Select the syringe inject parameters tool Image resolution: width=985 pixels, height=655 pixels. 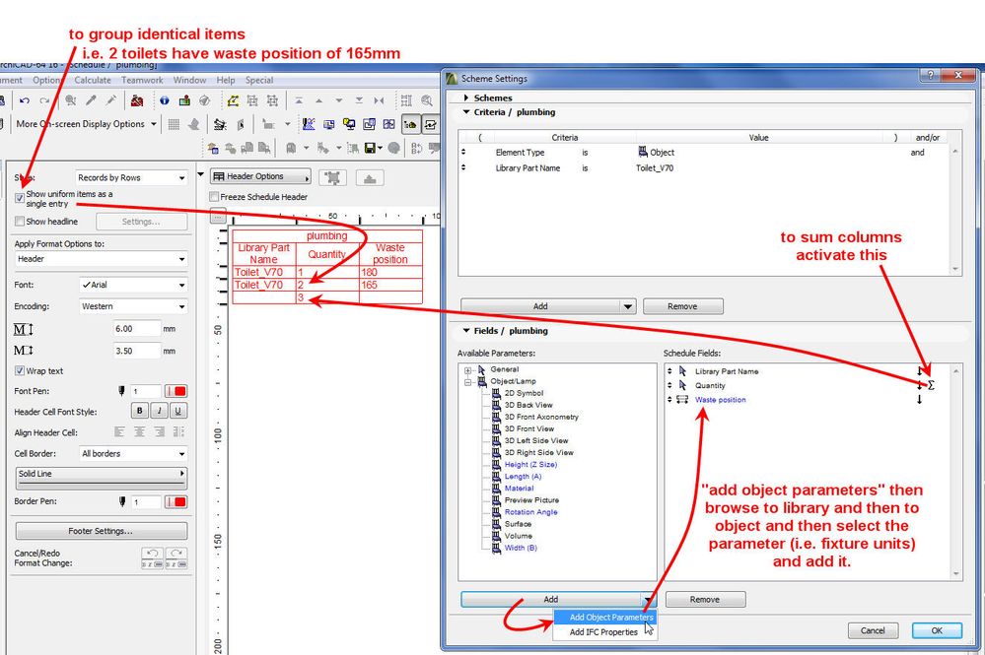[x=111, y=100]
